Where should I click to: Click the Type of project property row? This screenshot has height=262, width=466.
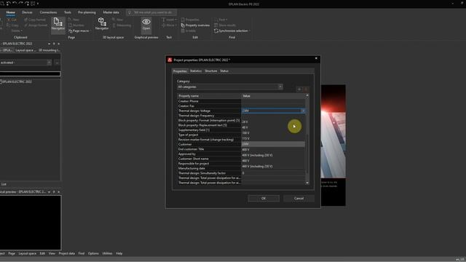click(209, 135)
